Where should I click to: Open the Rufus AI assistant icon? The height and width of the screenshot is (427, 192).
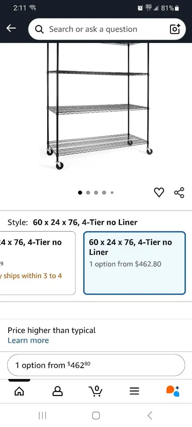[172, 391]
